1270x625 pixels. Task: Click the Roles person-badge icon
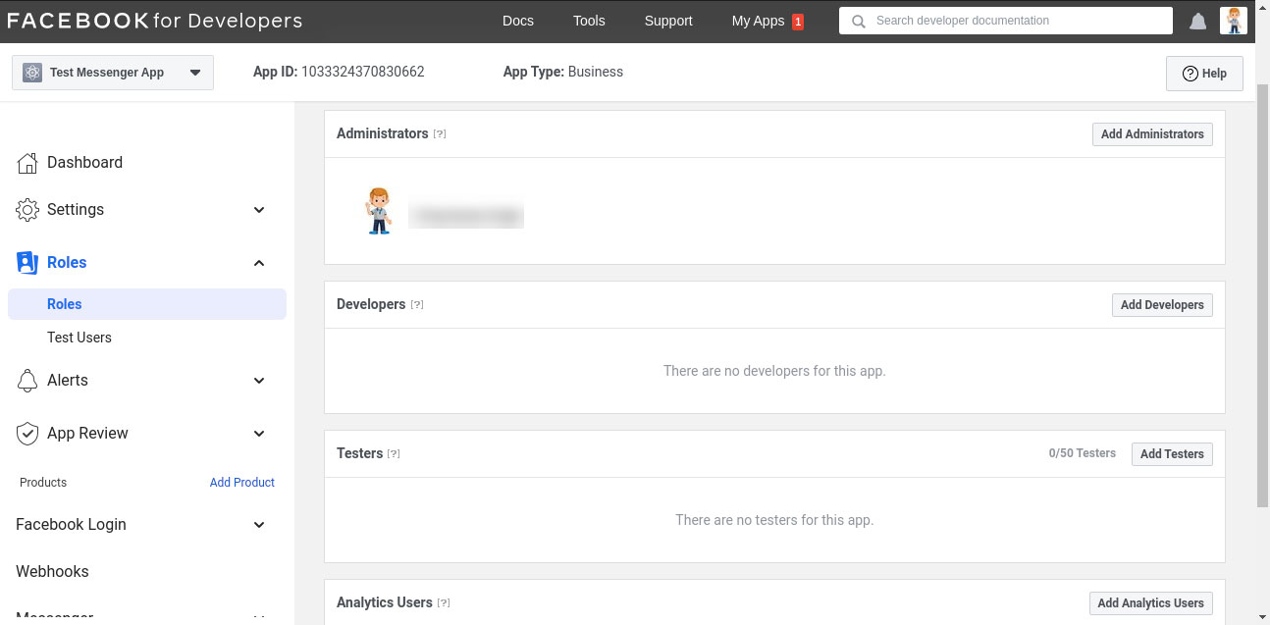27,263
